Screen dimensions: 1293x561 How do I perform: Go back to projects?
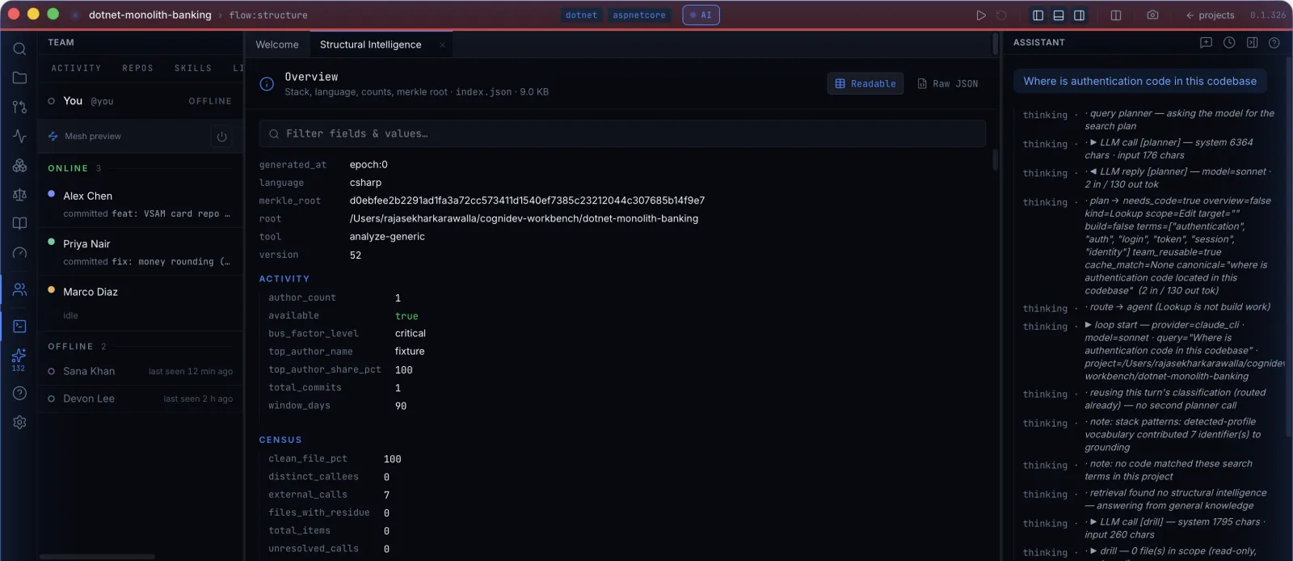coord(1210,15)
